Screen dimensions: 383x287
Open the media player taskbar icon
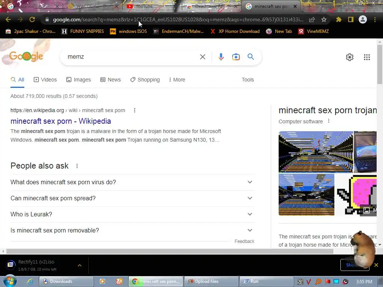[x=102, y=281]
